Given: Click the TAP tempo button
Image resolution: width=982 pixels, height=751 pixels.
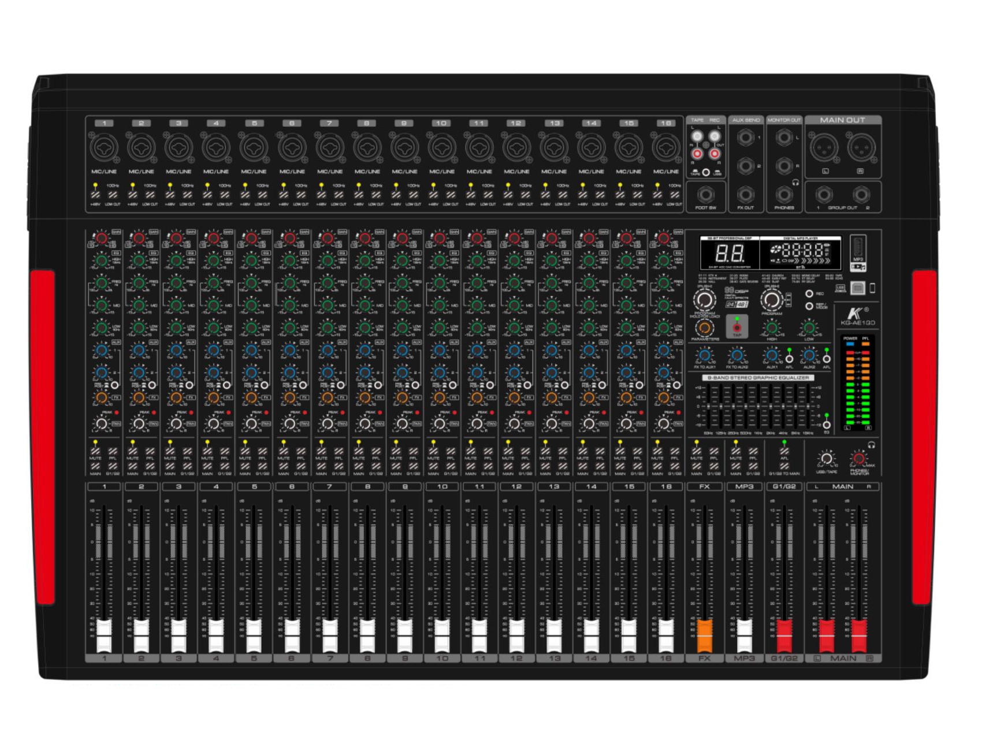Looking at the screenshot, I should pyautogui.click(x=736, y=328).
